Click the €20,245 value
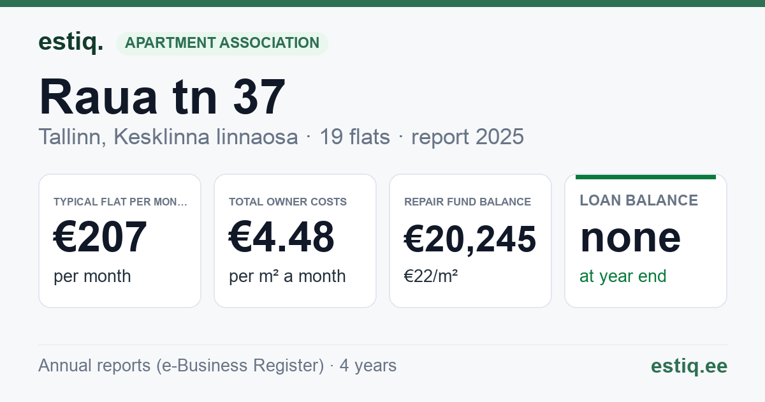765x402 pixels. point(470,239)
